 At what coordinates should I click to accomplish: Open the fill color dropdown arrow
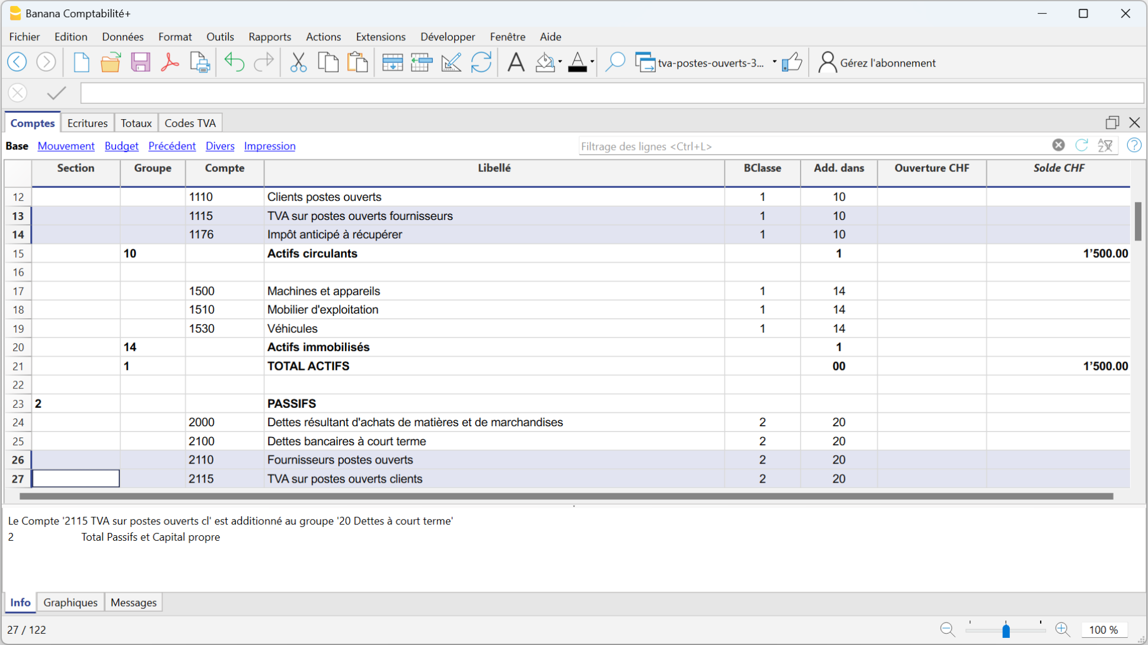pyautogui.click(x=560, y=62)
